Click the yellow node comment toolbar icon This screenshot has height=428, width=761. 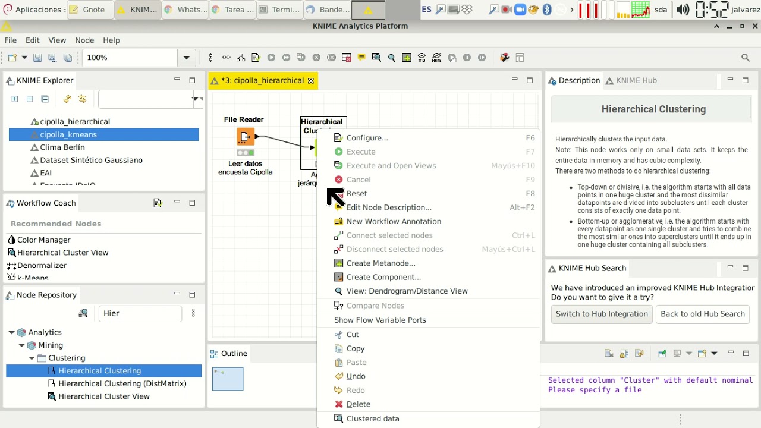pyautogui.click(x=361, y=58)
